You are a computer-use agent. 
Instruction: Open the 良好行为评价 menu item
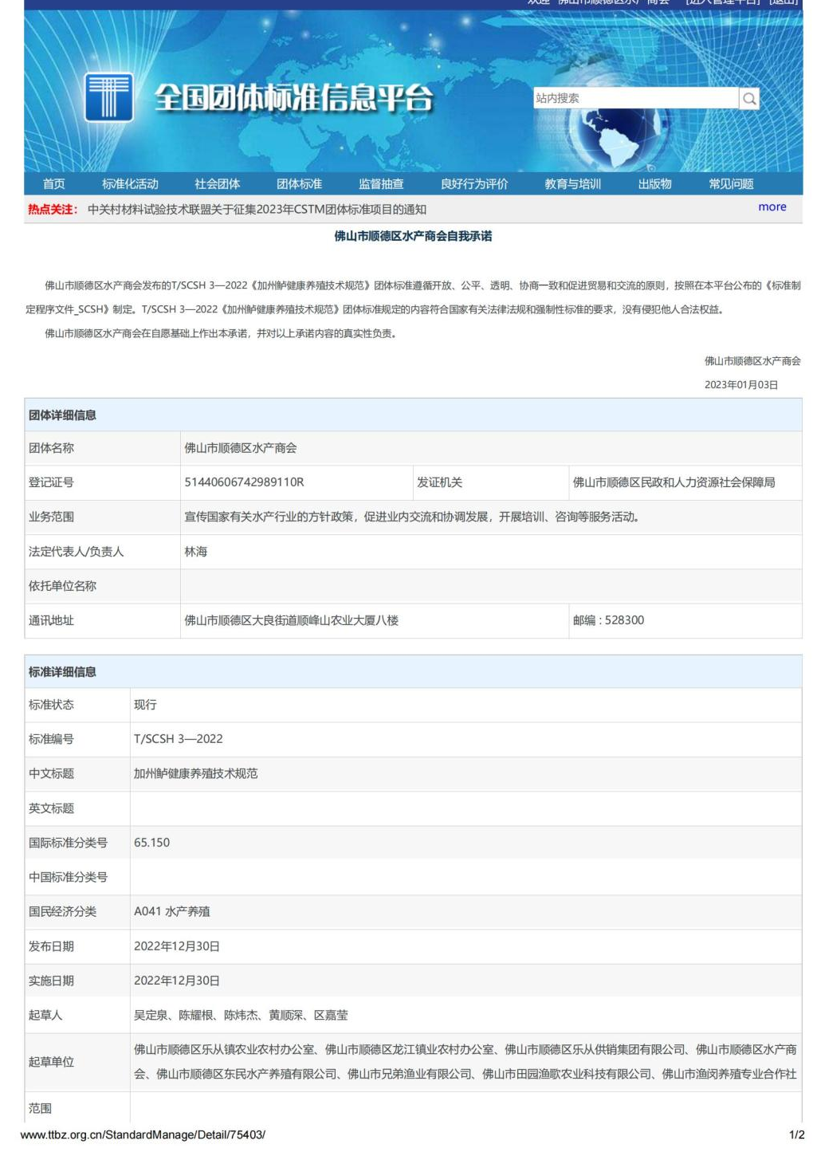tap(474, 184)
